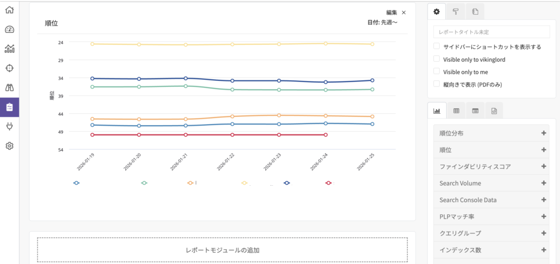Click the red legend color marker
This screenshot has height=264, width=560.
point(328,183)
